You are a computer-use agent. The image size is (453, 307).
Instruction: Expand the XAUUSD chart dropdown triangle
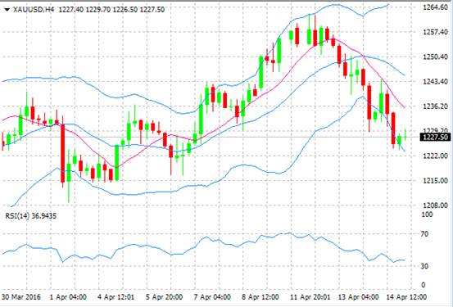pos(7,10)
